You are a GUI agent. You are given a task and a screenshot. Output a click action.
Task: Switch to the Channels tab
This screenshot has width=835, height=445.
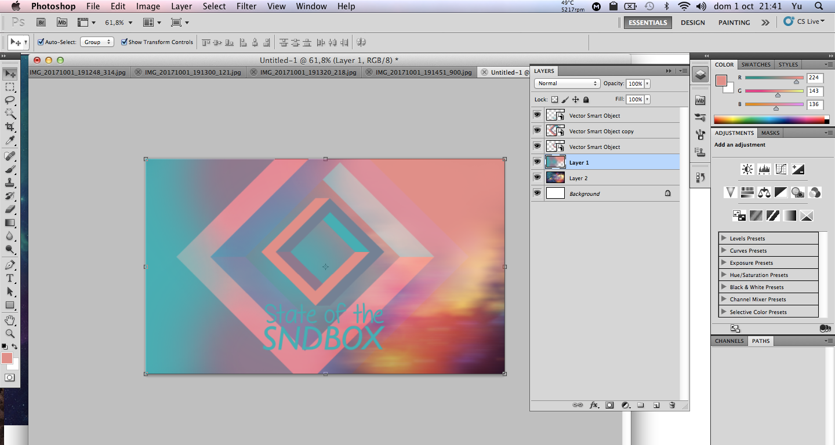729,341
